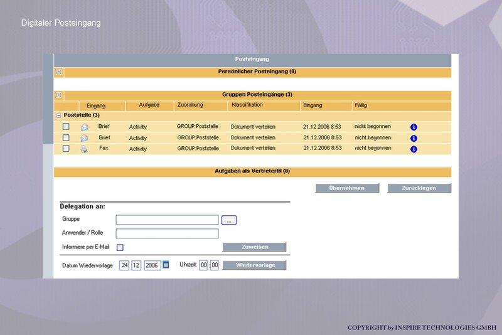Check the first Brief row checkbox
The image size is (502, 335).
point(66,126)
